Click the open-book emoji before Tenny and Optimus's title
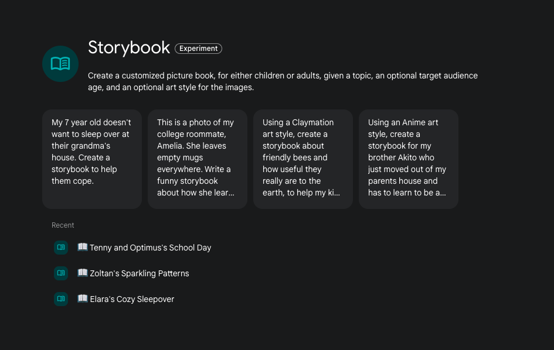Viewport: 554px width, 350px height. point(83,247)
